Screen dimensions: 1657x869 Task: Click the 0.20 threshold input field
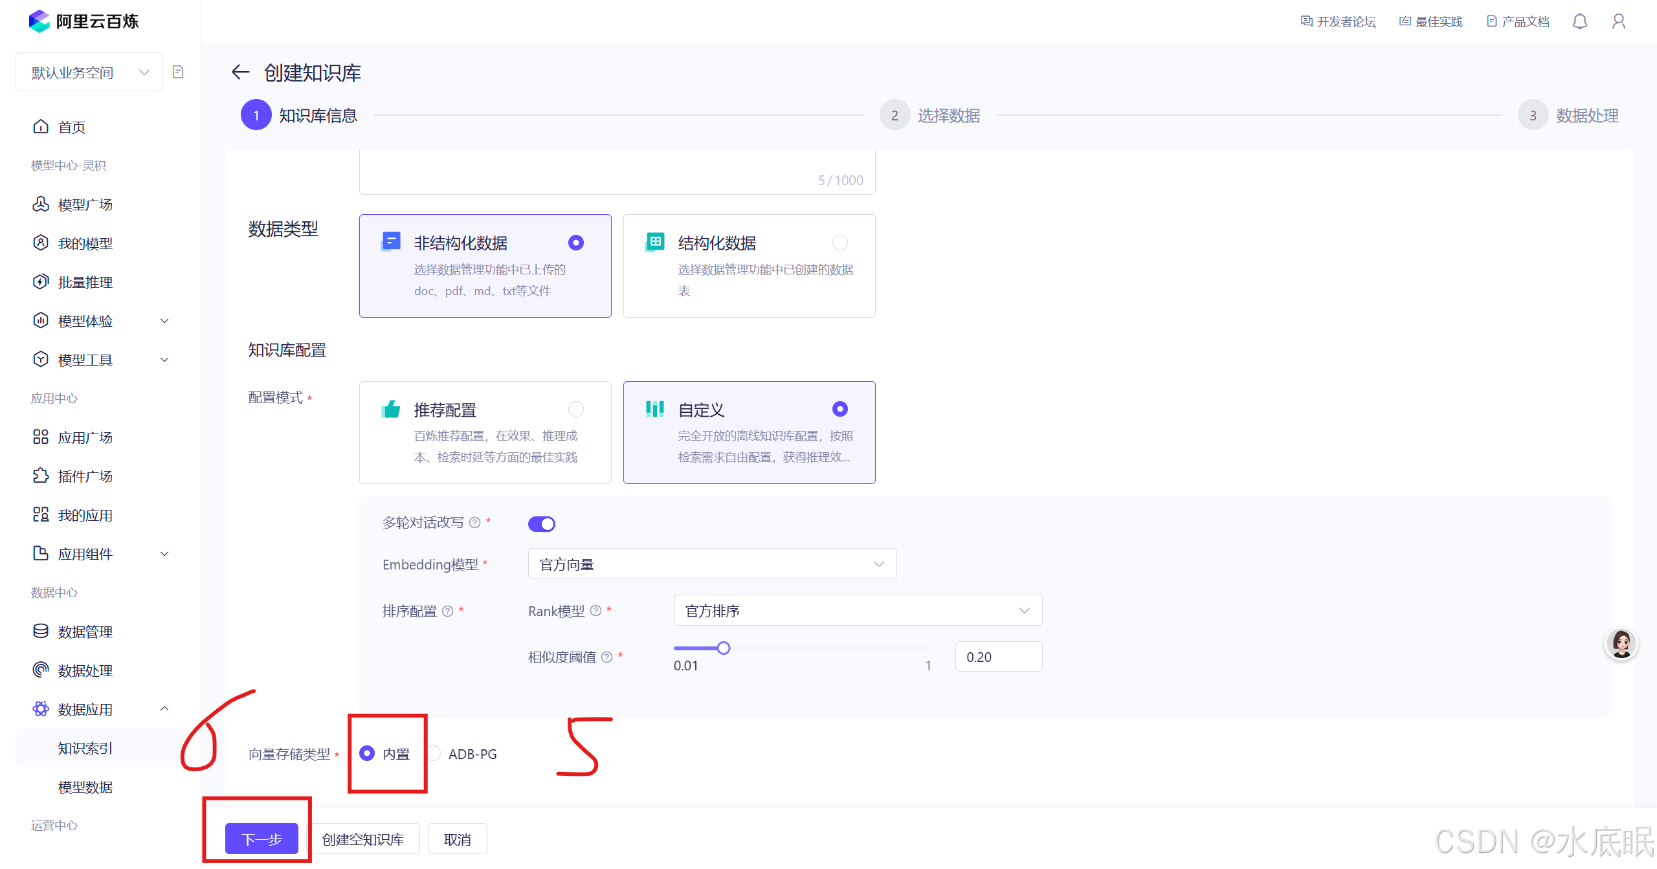click(x=998, y=657)
